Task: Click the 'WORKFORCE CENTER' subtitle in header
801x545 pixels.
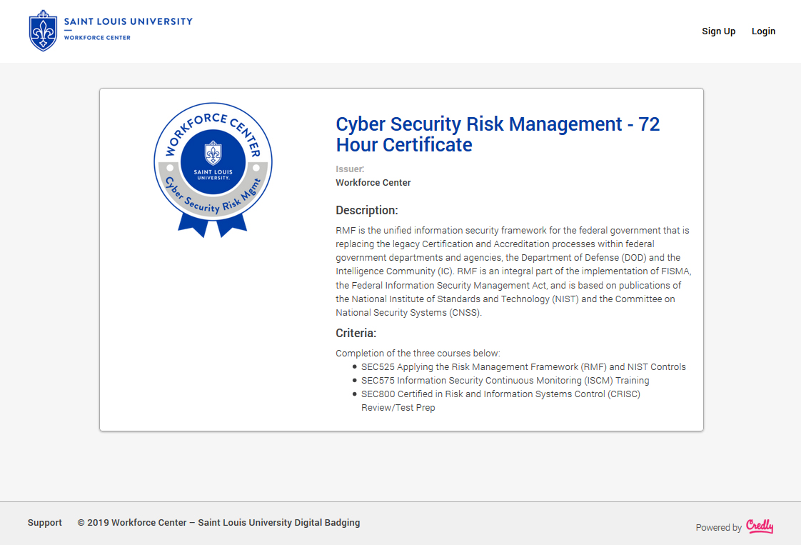Action: click(97, 37)
